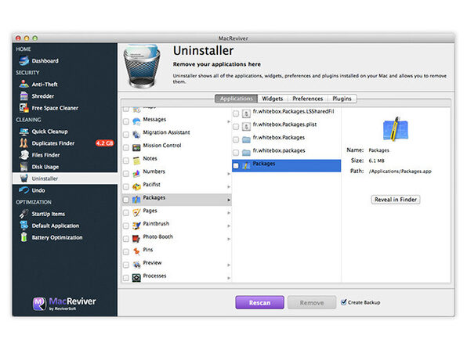Click the Paintbrush app icon
The height and width of the screenshot is (350, 467).
click(136, 226)
